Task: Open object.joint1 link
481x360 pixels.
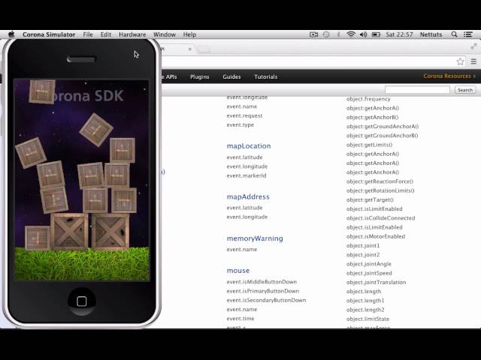Action: (363, 245)
